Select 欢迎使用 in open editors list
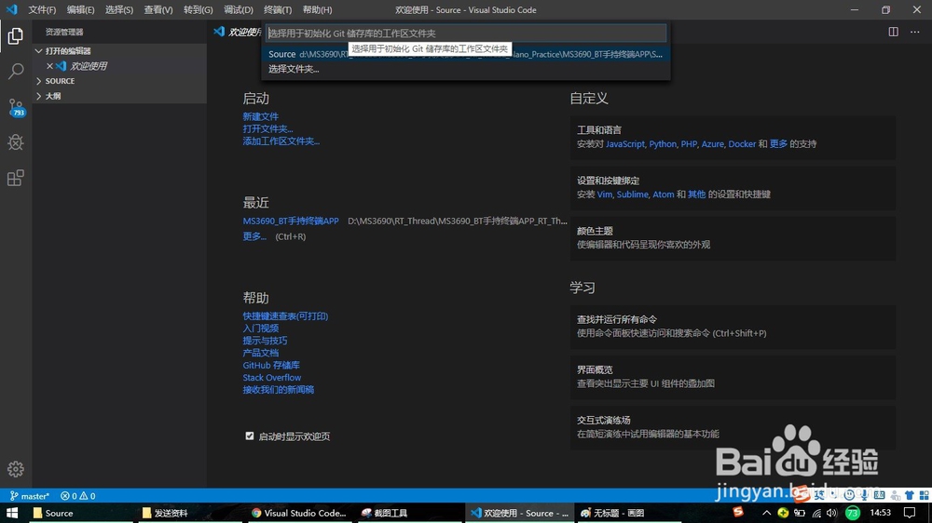Viewport: 932px width, 523px height. [119, 66]
